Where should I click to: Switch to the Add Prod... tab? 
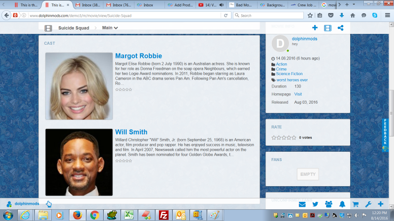tap(180, 5)
